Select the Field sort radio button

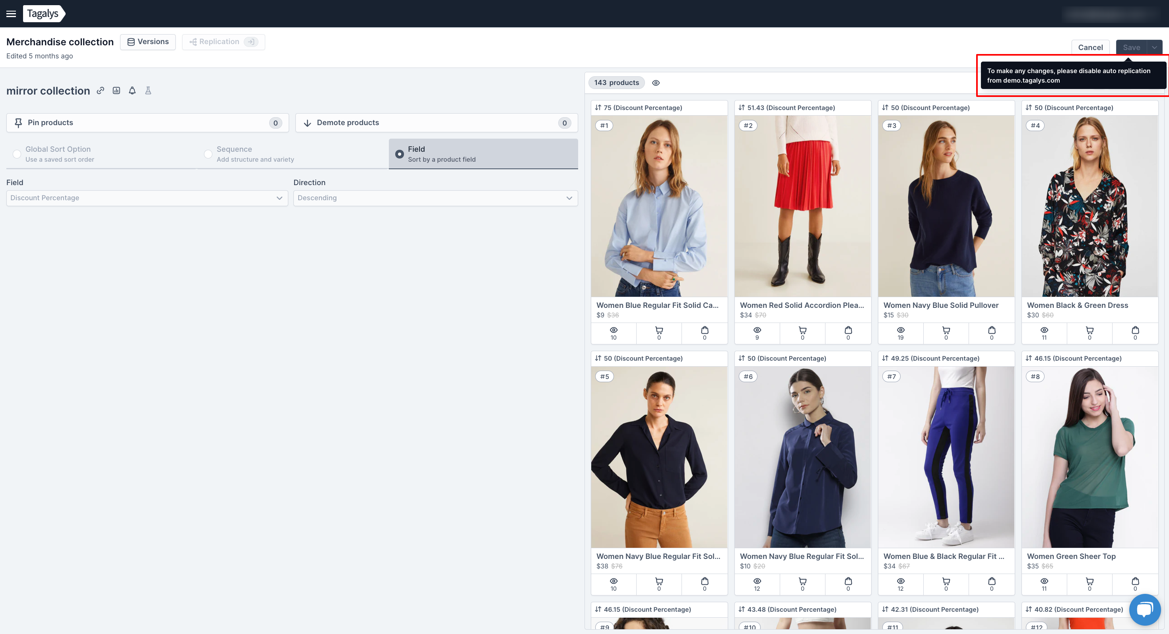[399, 154]
